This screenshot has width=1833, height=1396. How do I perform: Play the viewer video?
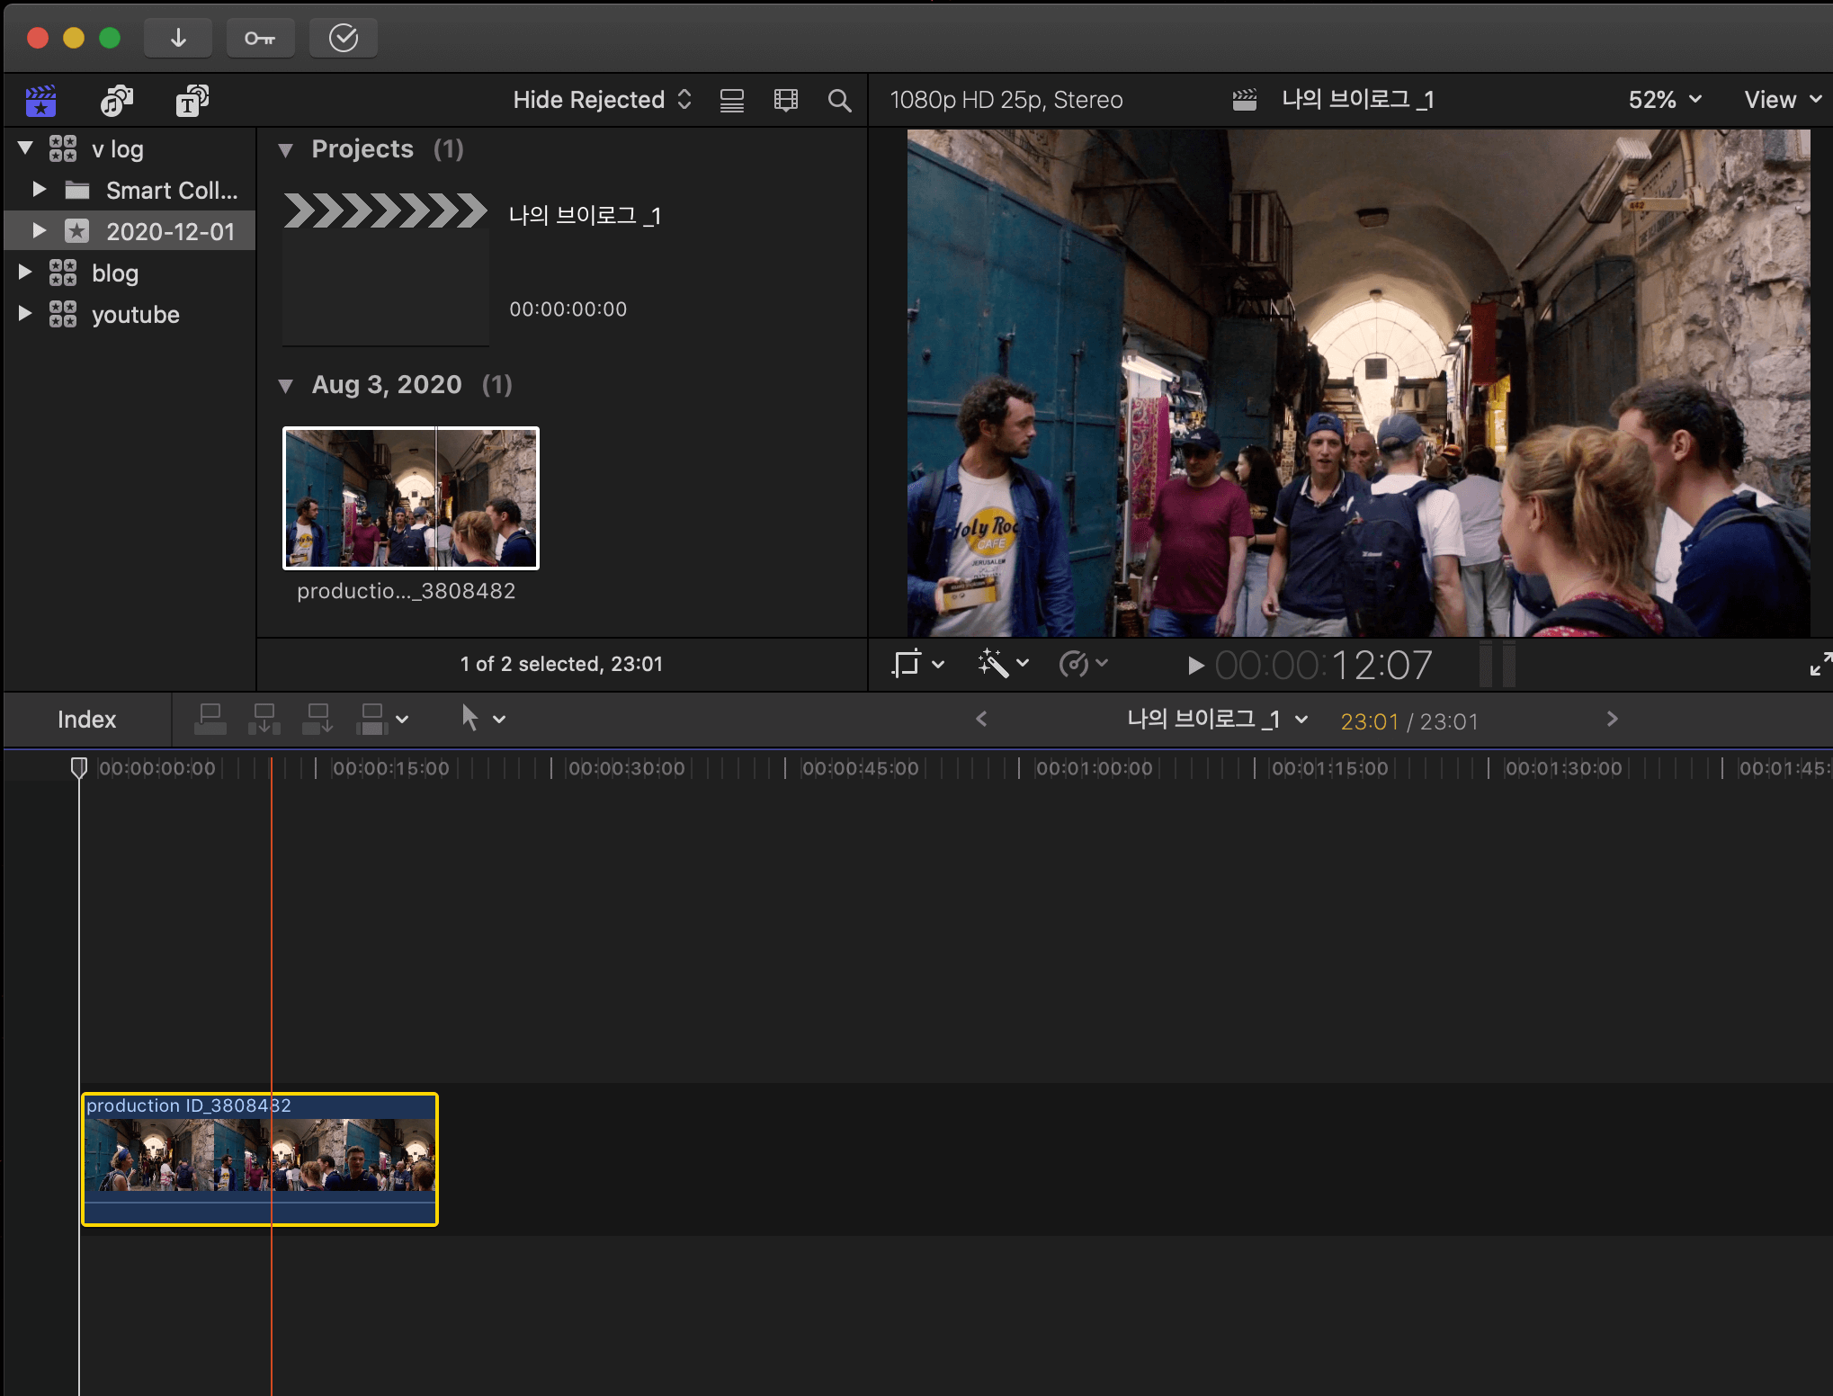click(1194, 666)
